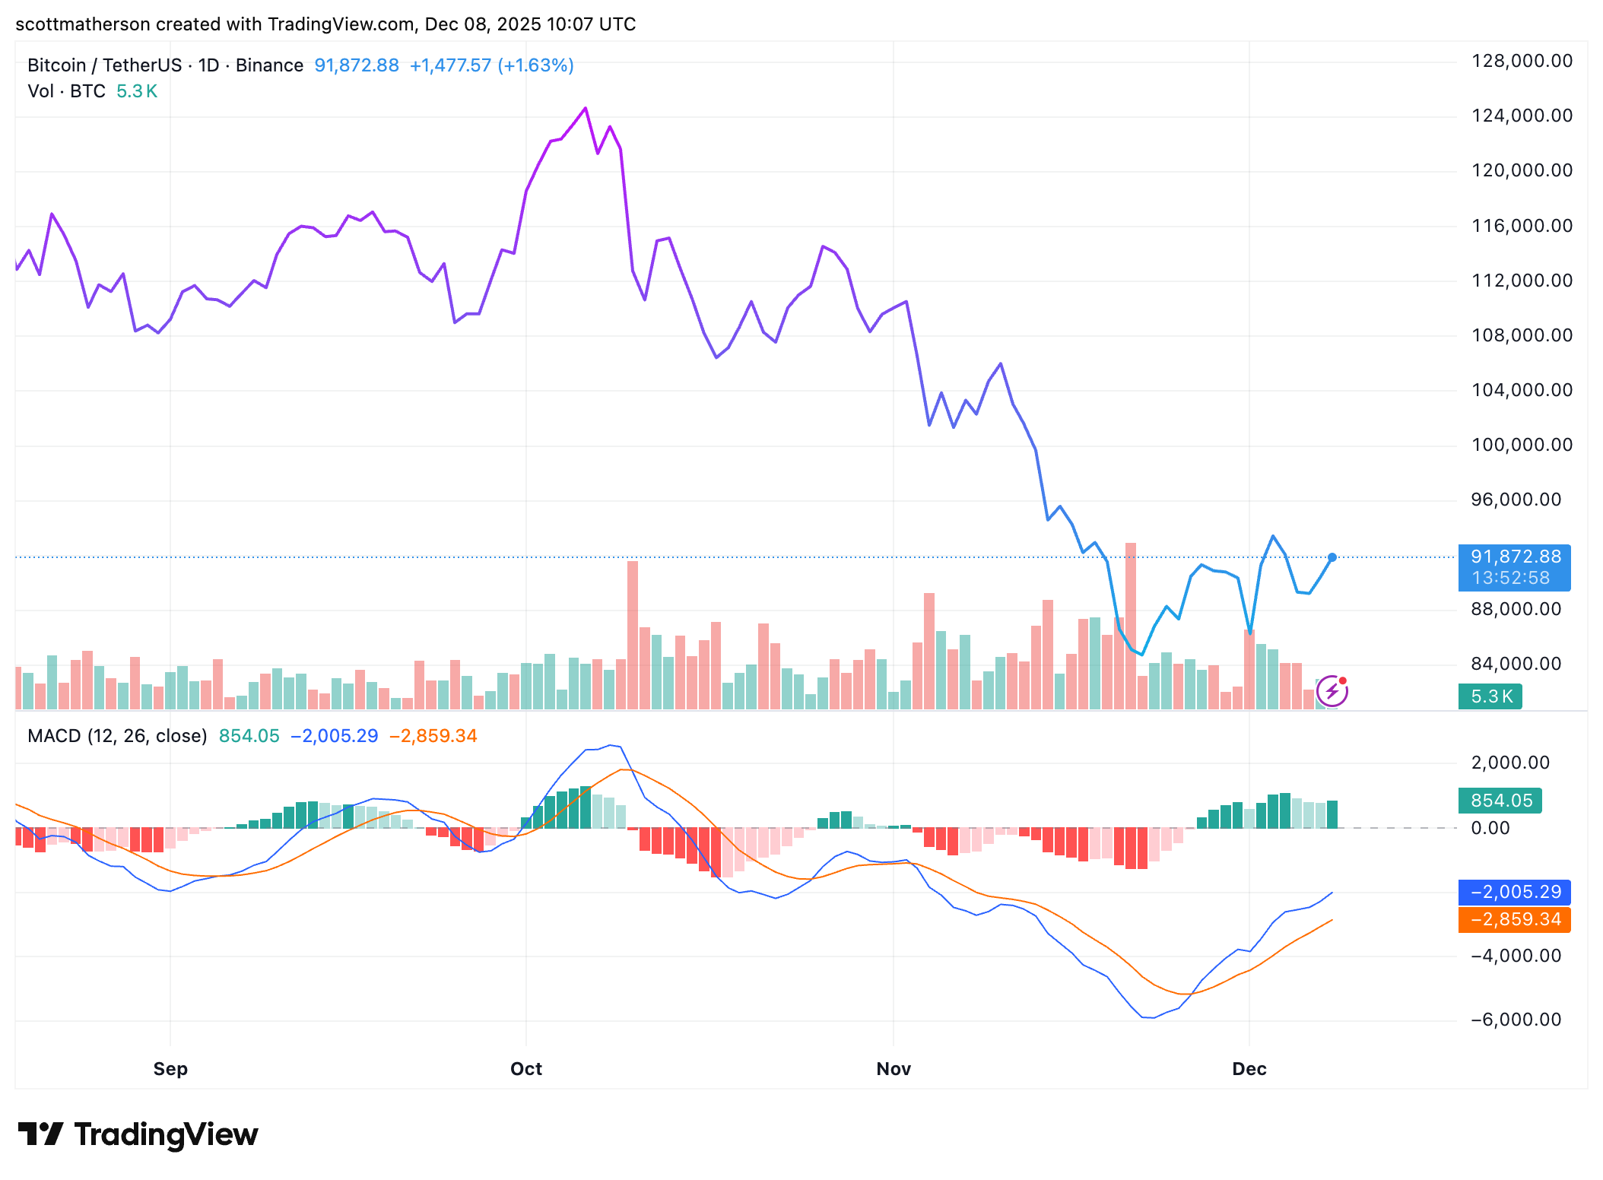Click the TradingView wordmark text

(x=166, y=1134)
